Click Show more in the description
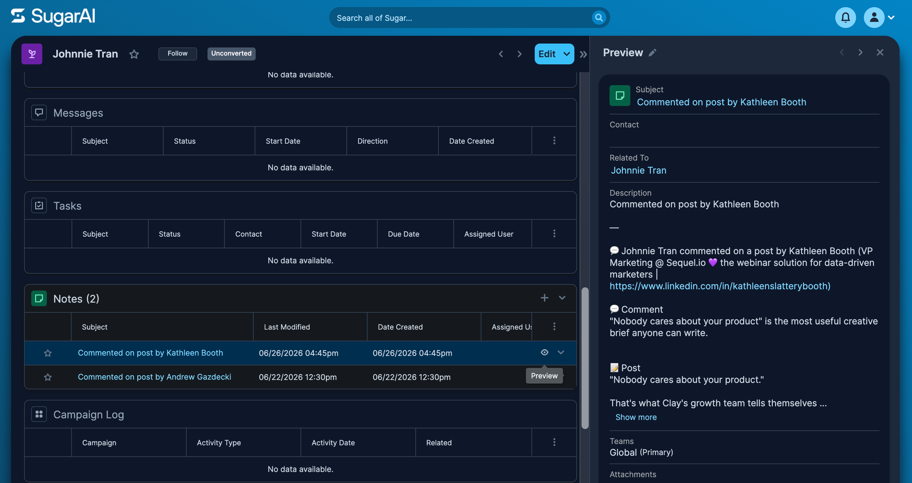The image size is (912, 483). 636,417
